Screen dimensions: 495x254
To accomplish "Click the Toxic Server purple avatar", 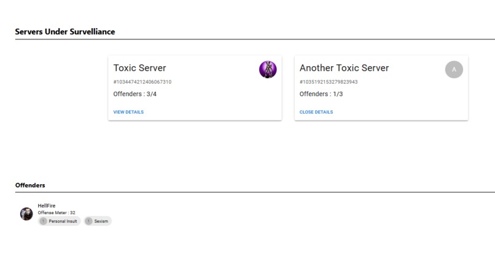I will [268, 70].
